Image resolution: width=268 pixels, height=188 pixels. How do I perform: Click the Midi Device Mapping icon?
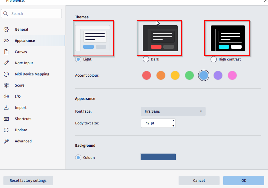pos(7,74)
